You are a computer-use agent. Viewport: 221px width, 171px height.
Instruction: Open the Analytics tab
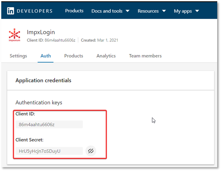(106, 56)
